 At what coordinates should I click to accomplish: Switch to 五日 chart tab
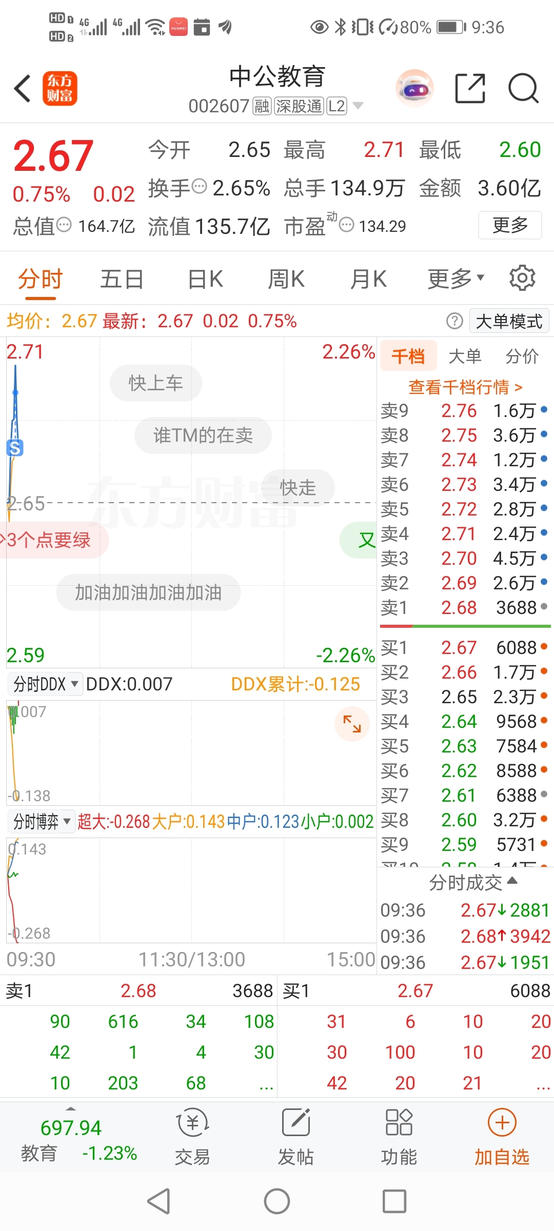pos(122,279)
